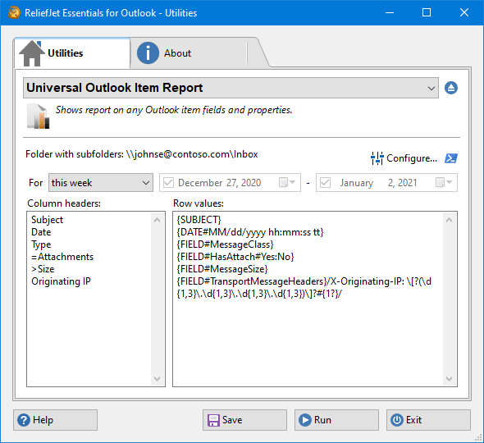Click the Help button
Viewport: 484px width, 443px height.
pyautogui.click(x=55, y=420)
